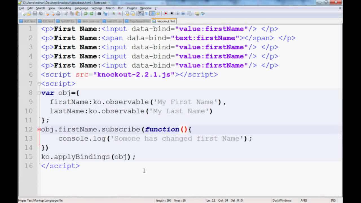The width and height of the screenshot is (361, 203).
Task: Click the Paste clipboard icon
Action: click(x=78, y=14)
